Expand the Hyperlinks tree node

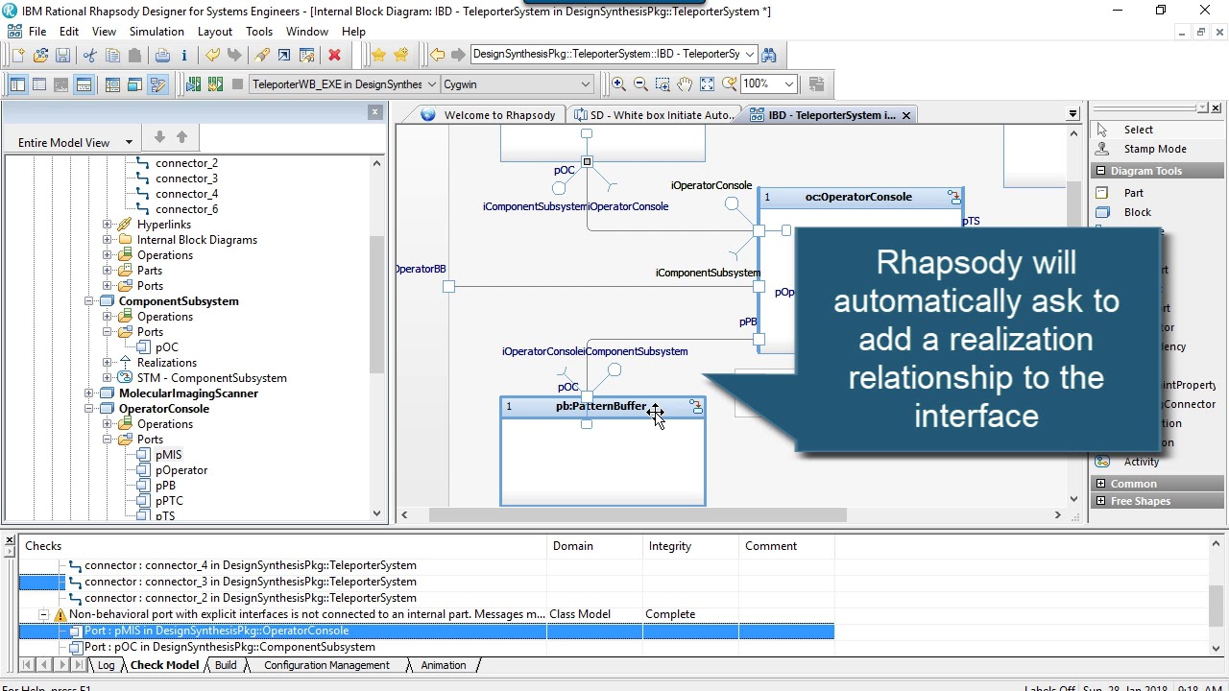tap(108, 225)
